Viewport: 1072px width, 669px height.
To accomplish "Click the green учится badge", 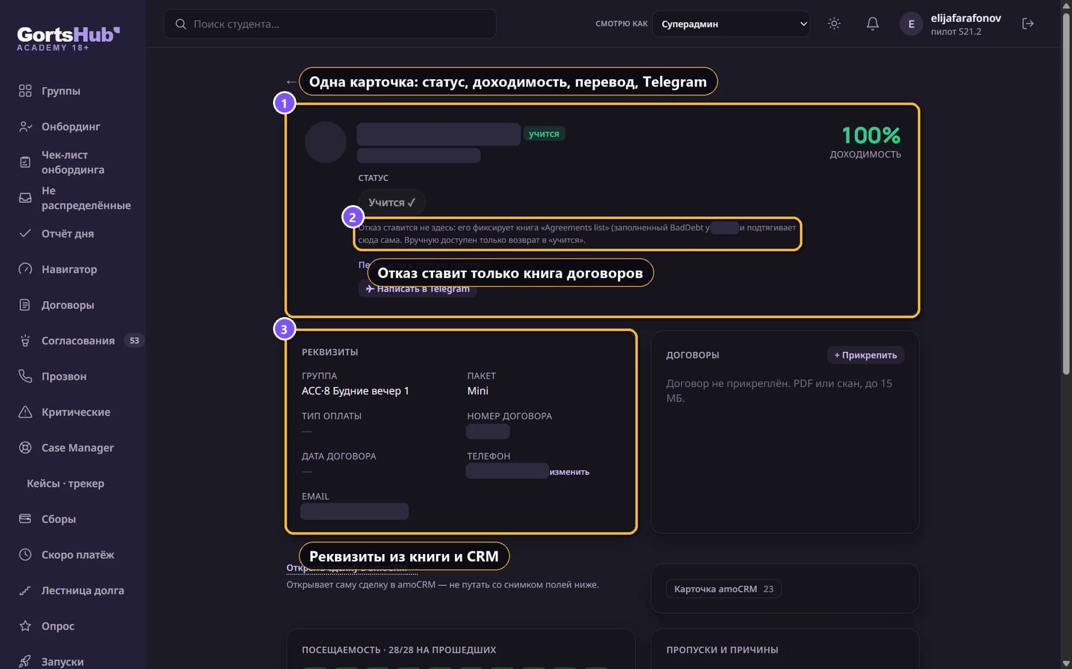I will point(544,133).
